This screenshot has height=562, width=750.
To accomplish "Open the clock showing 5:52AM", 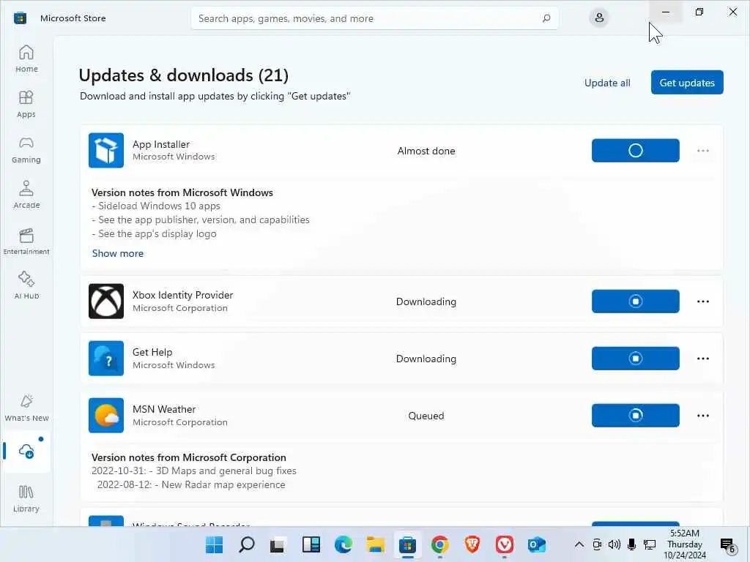I will pos(685,544).
